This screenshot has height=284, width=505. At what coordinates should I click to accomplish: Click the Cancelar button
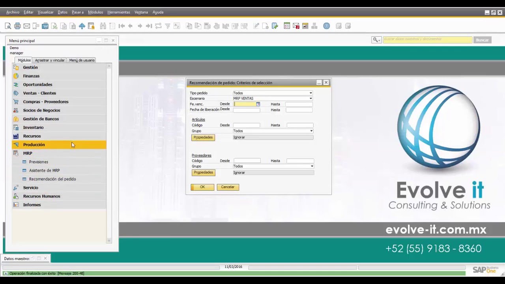[228, 187]
